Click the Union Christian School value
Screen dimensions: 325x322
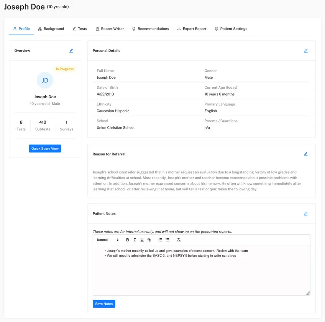click(116, 127)
